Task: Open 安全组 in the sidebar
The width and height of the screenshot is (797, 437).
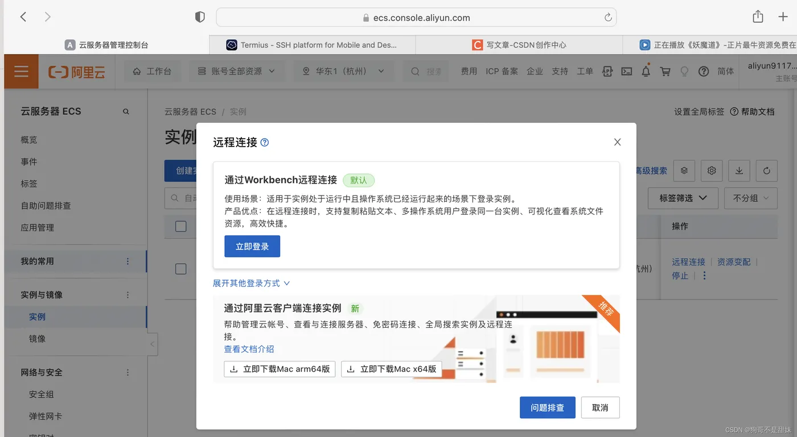Action: (42, 394)
